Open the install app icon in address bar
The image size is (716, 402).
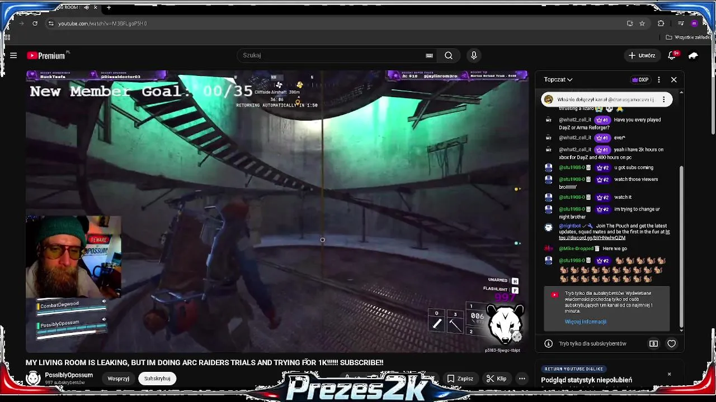click(x=630, y=23)
